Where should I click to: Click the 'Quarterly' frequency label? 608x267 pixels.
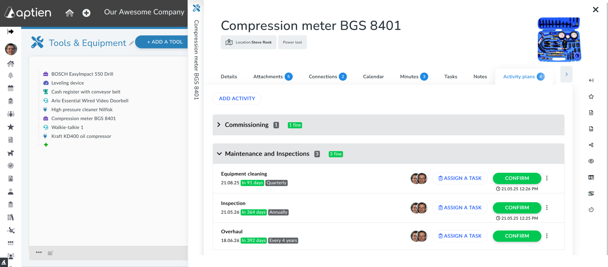pos(276,183)
